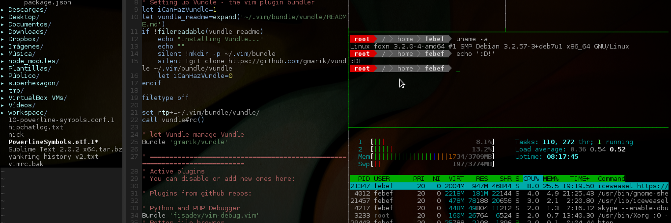Click the Tasks count line in htop
Image resolution: width=671 pixels, height=223 pixels.
574,142
